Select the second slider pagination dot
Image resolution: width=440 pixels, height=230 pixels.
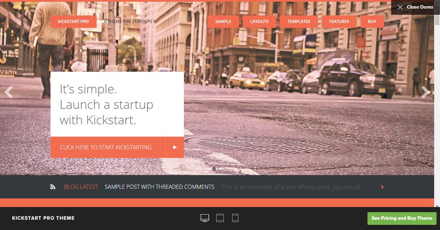(x=220, y=169)
